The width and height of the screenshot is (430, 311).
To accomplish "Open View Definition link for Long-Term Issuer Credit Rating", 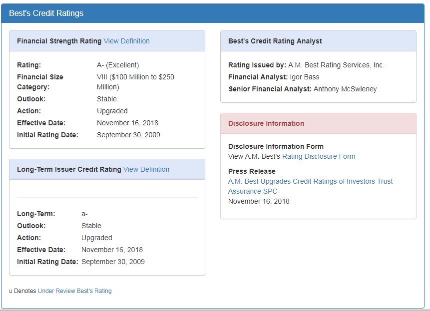I will click(x=146, y=169).
